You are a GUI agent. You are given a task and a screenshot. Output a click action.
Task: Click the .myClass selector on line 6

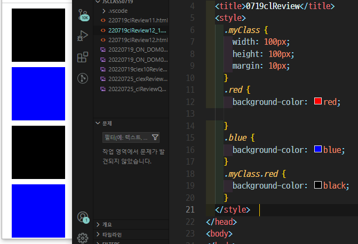click(242, 30)
